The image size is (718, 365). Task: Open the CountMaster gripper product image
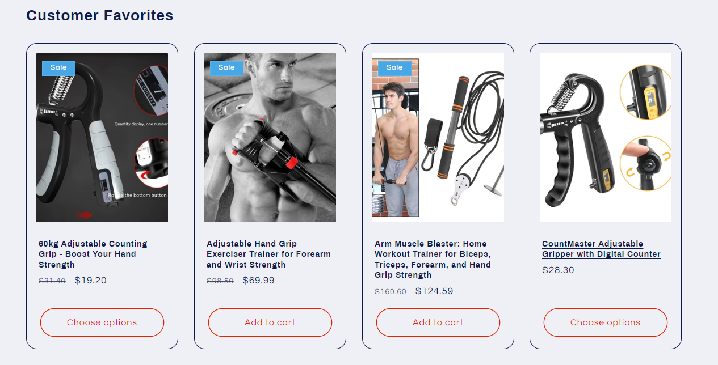[606, 138]
